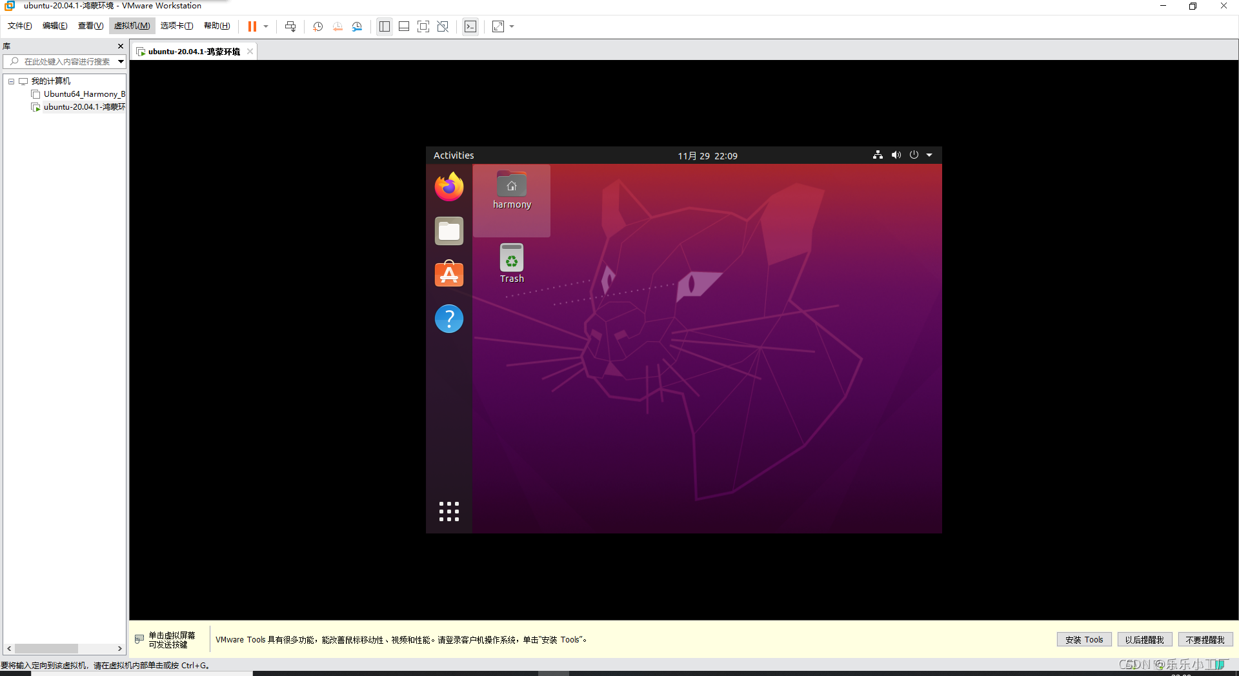Open the snapshot manager

[357, 26]
